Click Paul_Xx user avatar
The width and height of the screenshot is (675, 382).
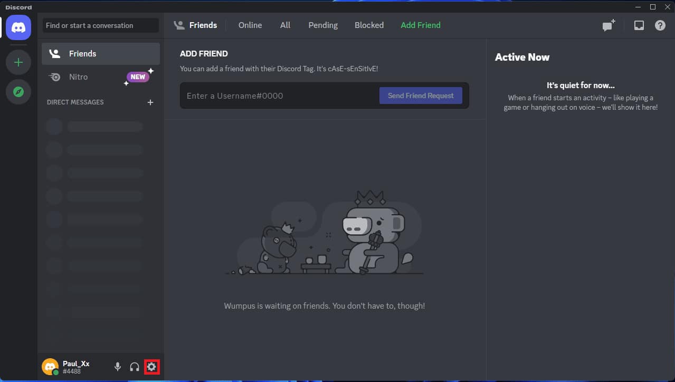[x=50, y=367]
